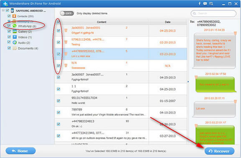Screen dimensions: 241x158
Task: Uncheck the WhatsApp (8) checkbox
Action: coord(9,26)
